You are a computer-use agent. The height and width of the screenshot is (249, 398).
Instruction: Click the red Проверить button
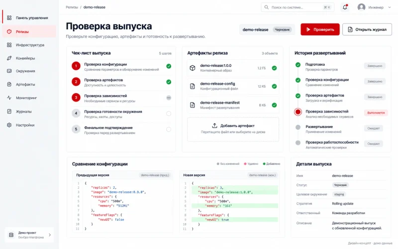(x=320, y=29)
